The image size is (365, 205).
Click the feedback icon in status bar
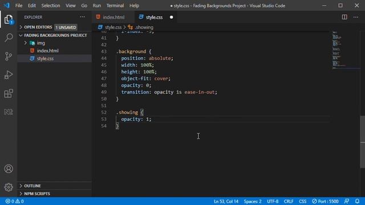pos(347,201)
